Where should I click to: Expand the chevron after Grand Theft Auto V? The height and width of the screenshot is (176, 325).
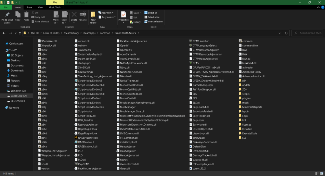(x=138, y=33)
